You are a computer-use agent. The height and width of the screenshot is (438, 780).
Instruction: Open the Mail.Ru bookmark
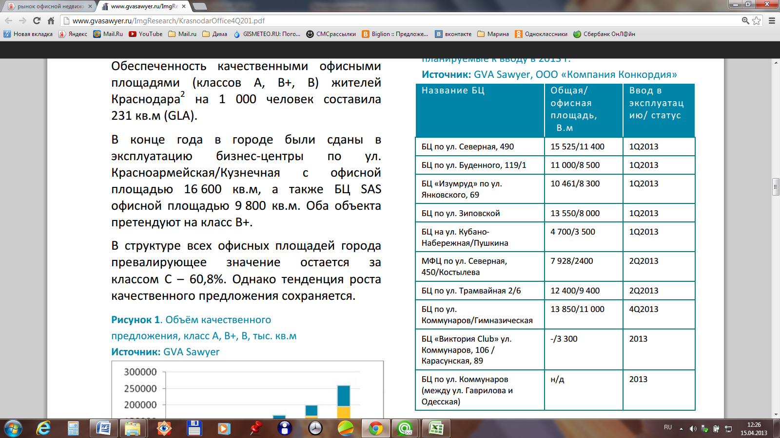[x=108, y=34]
